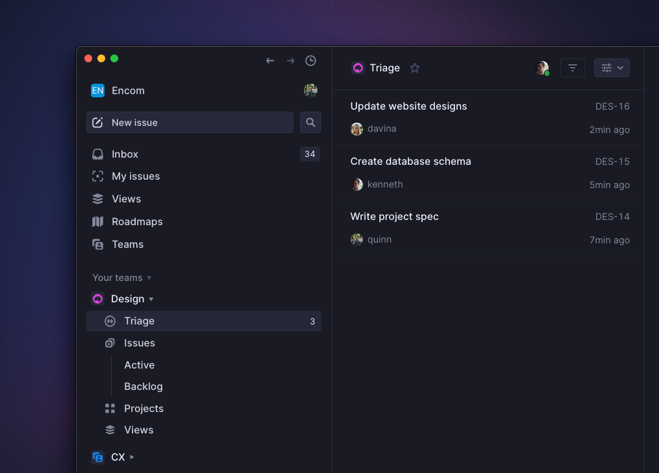Collapse the Design team section

tap(151, 299)
